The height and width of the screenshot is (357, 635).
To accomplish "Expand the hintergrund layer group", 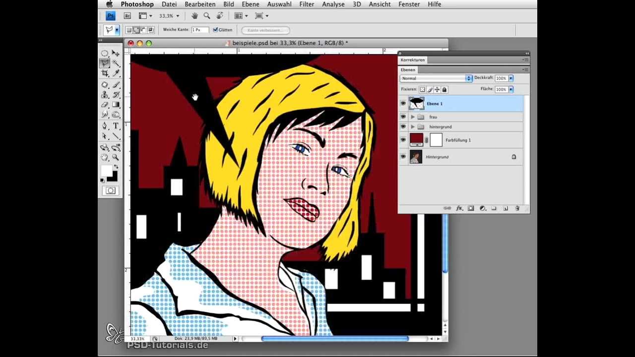I will 413,127.
